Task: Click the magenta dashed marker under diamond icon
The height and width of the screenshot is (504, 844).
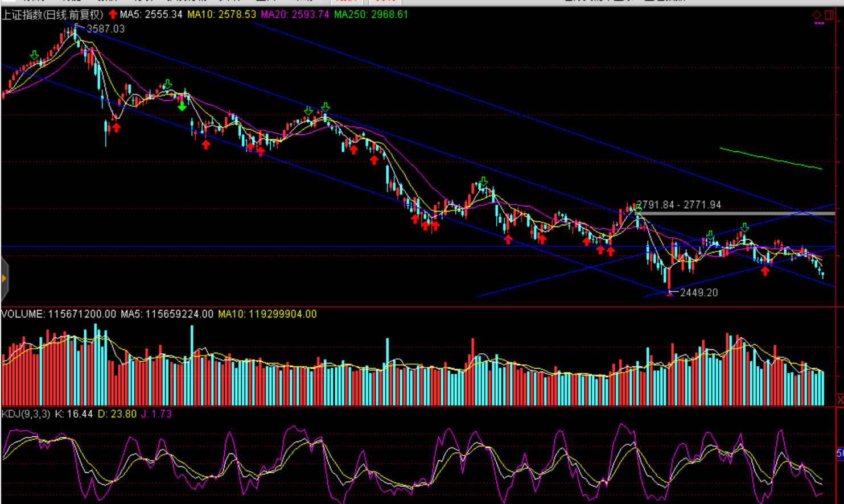Action: pos(819,24)
